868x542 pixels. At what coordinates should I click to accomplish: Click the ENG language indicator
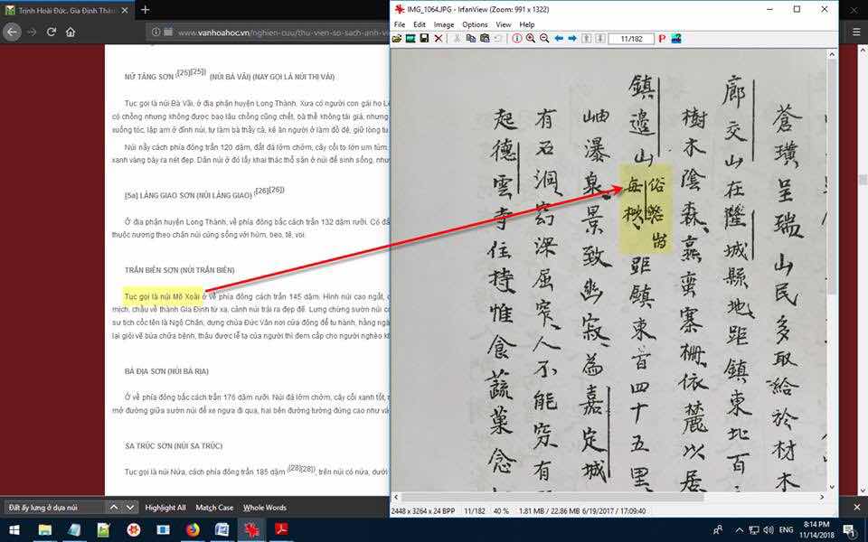pyautogui.click(x=786, y=530)
